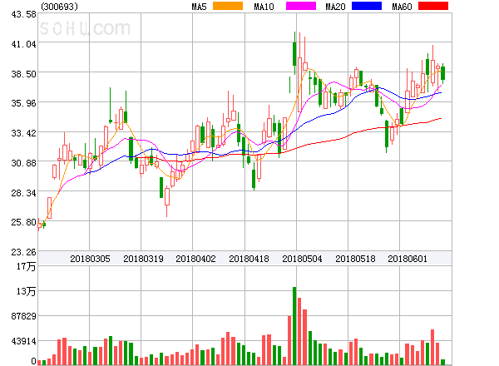
Task: Click the orange MA5 legend swatch
Action: 228,6
